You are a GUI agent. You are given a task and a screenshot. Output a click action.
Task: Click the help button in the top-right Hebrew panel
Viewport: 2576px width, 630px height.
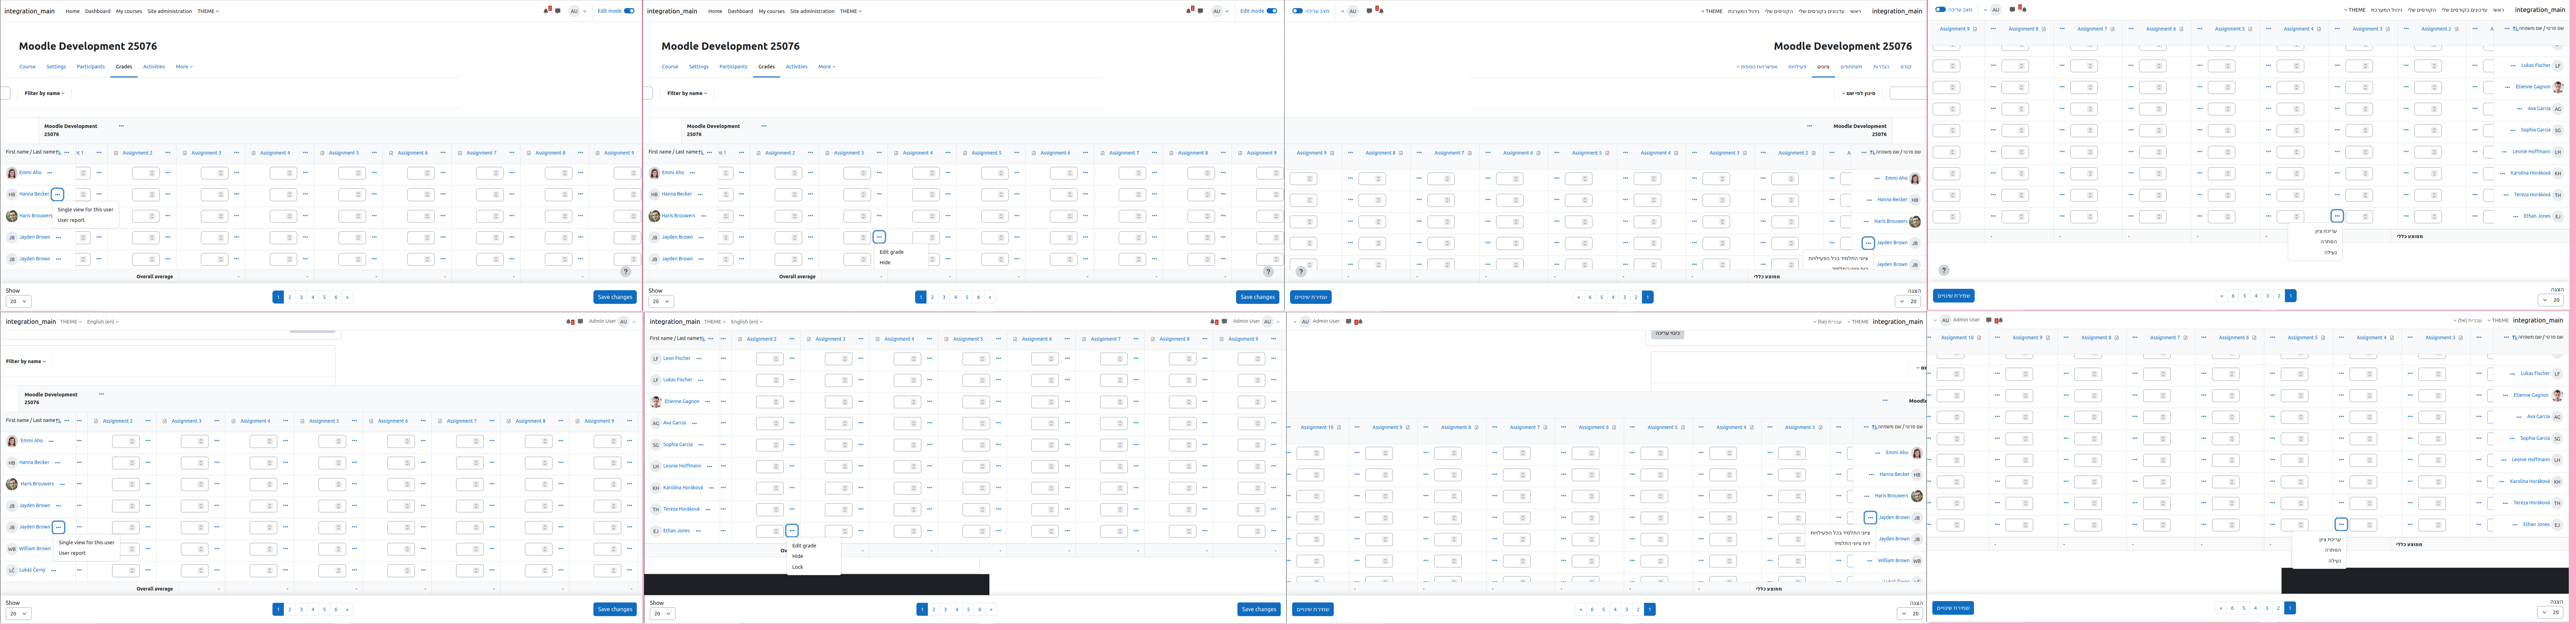[x=1944, y=270]
